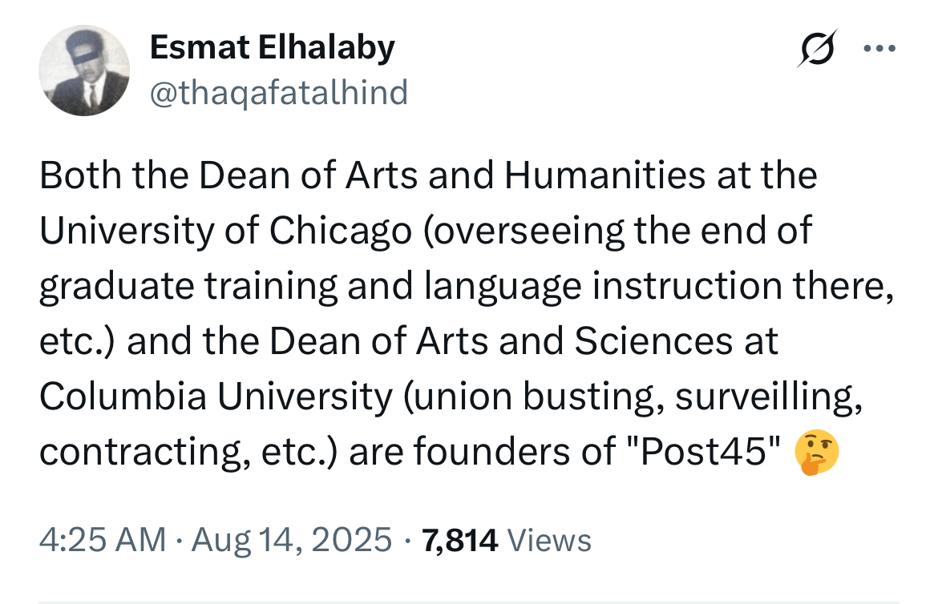This screenshot has height=604, width=938.
Task: Open Esmat Elhalaby's profile picture
Action: point(84,70)
